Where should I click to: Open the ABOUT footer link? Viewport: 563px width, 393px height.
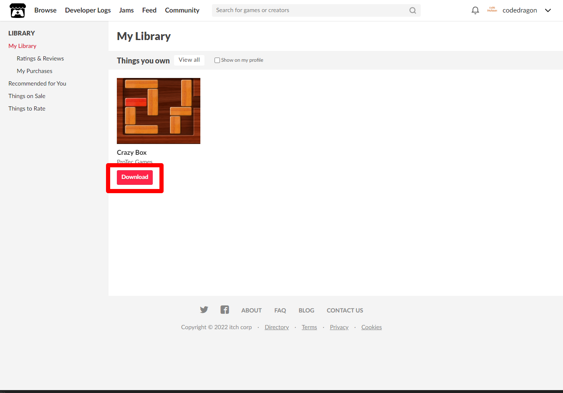tap(252, 310)
